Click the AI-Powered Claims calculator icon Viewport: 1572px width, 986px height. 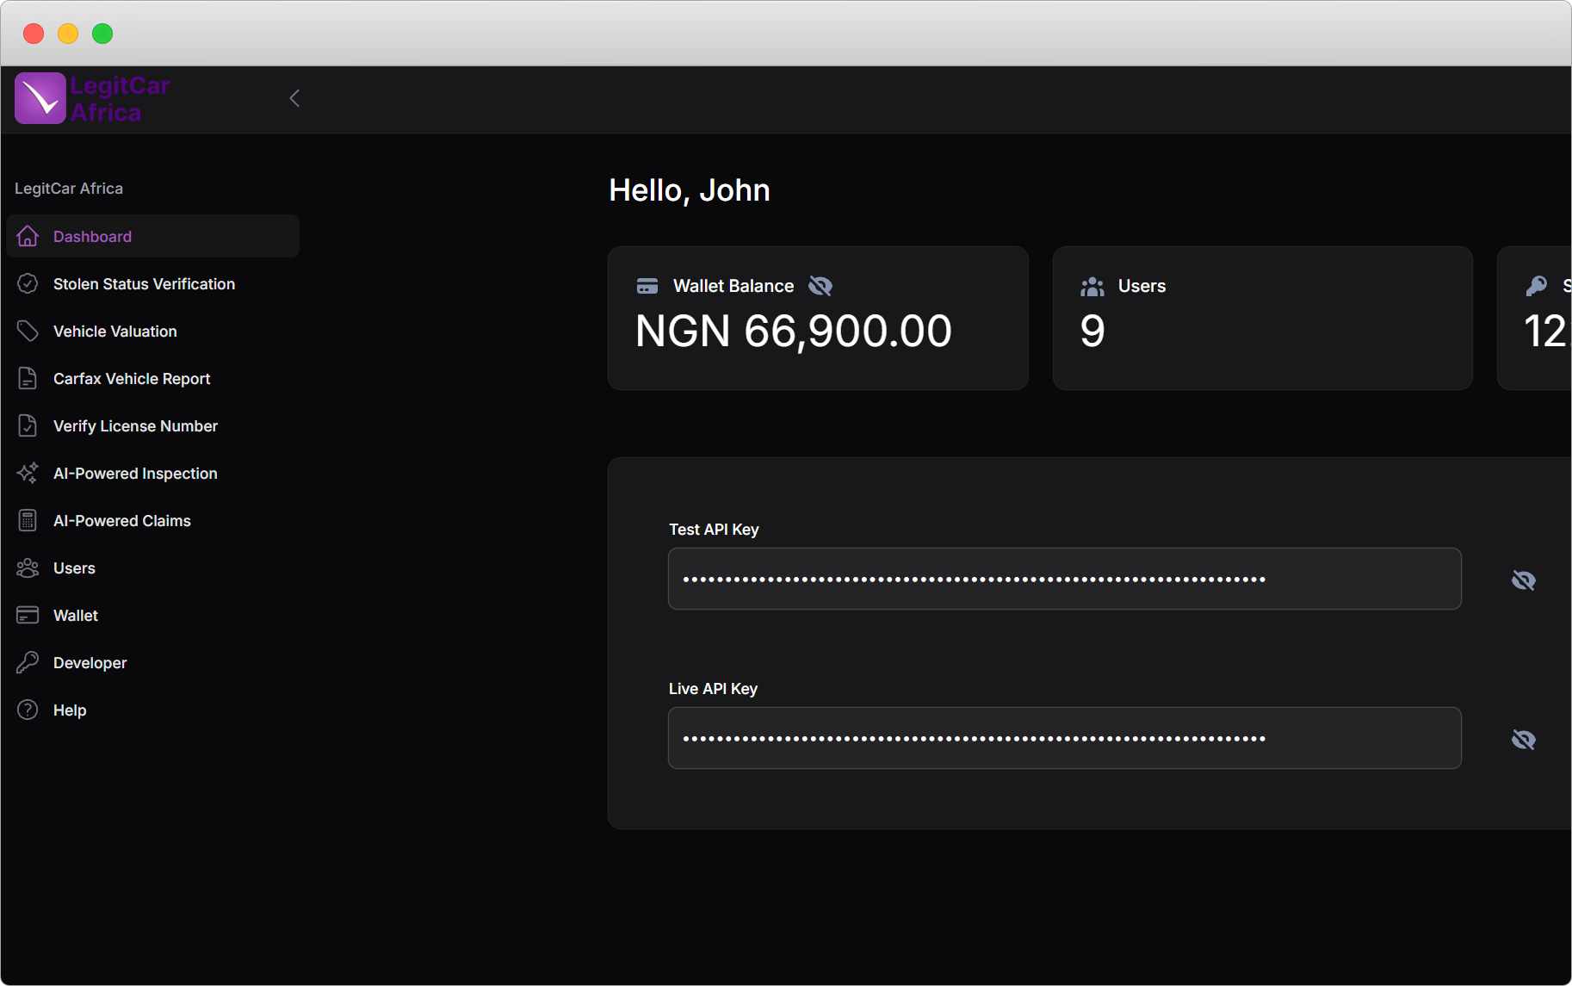coord(28,521)
